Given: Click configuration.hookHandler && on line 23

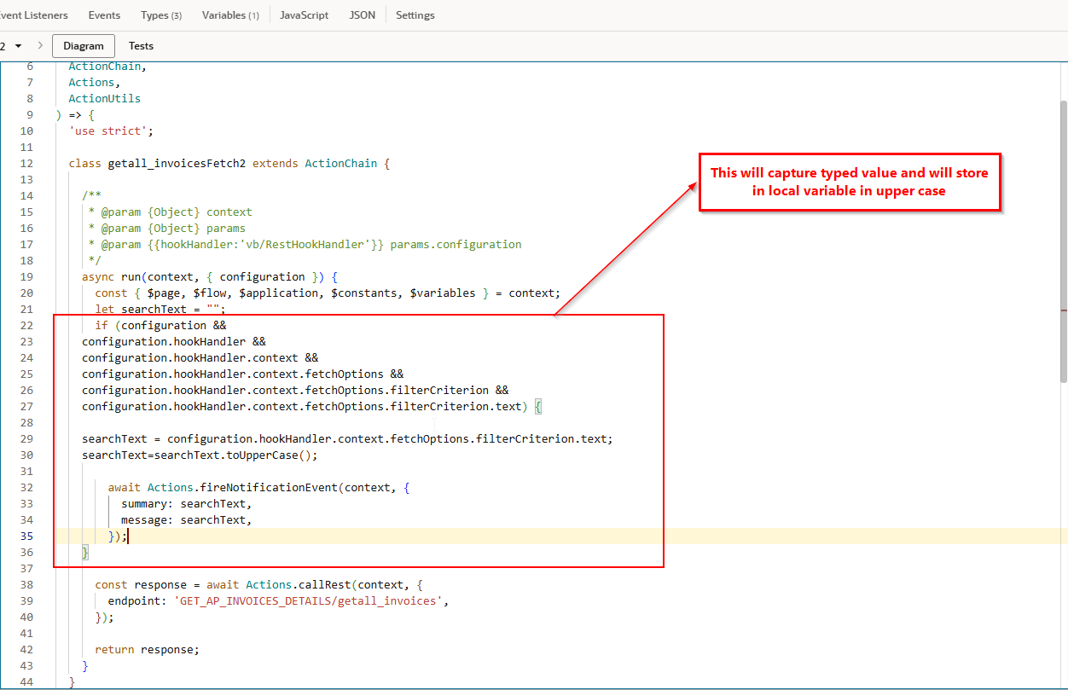Looking at the screenshot, I should [174, 341].
